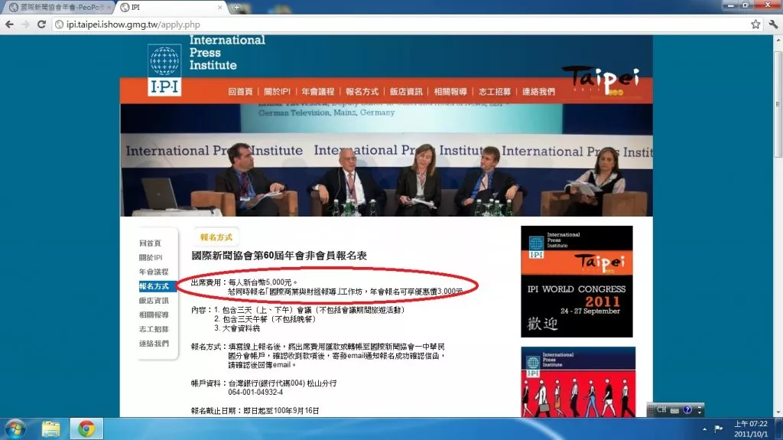Open 相關報導 in top navigation

coord(450,92)
